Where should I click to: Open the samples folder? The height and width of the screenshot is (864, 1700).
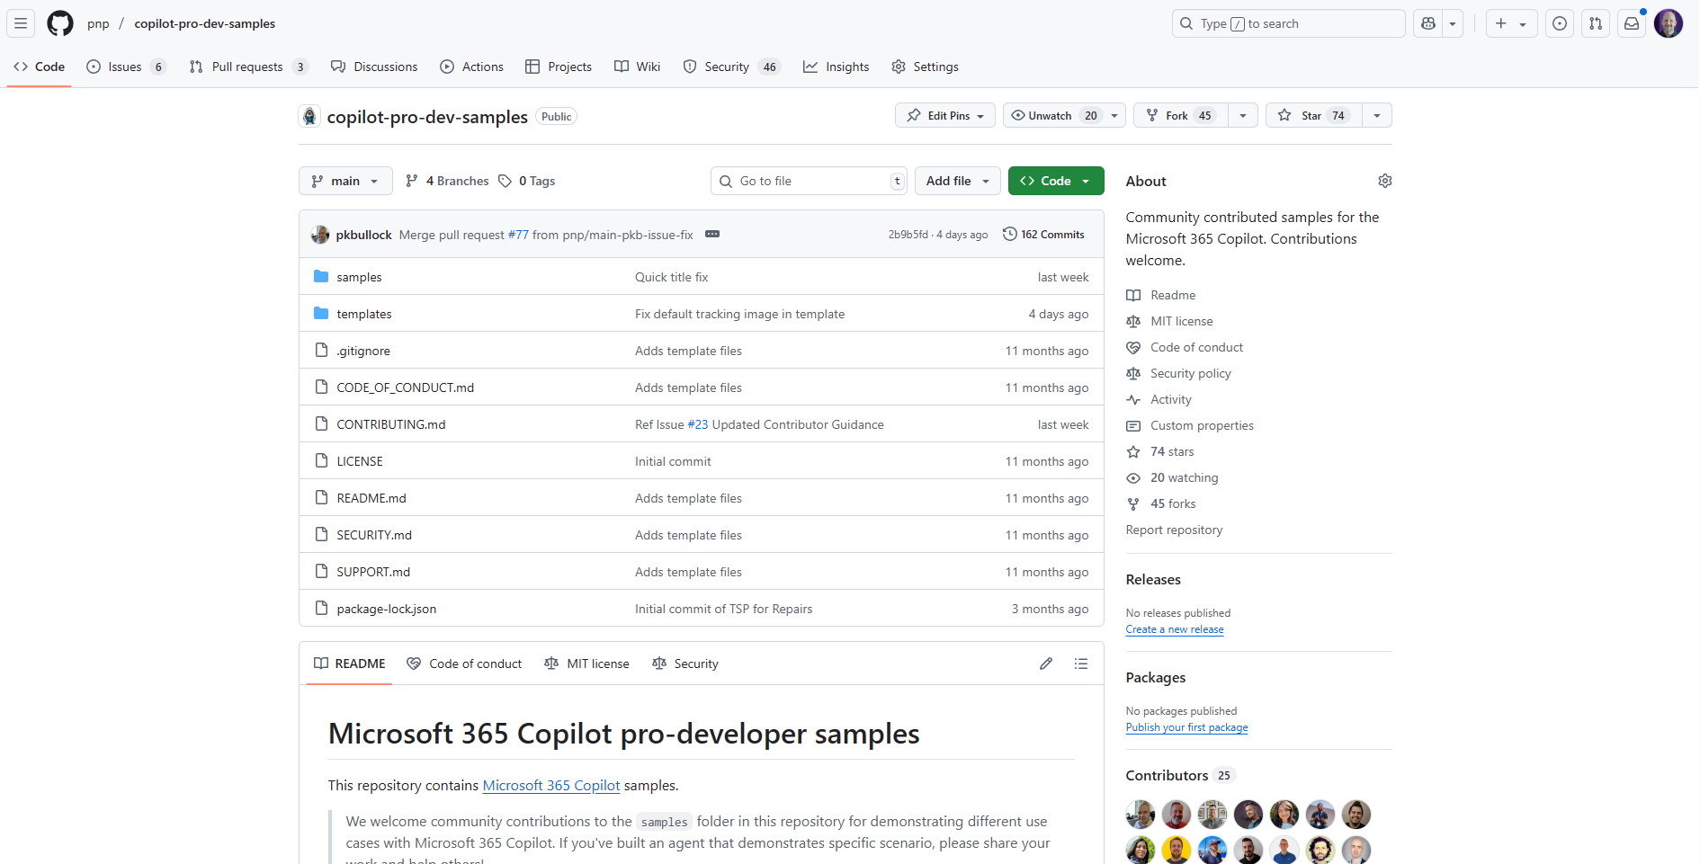tap(359, 277)
